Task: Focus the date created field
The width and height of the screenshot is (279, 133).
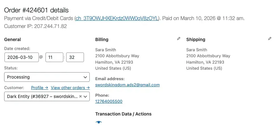Action: click(21, 57)
